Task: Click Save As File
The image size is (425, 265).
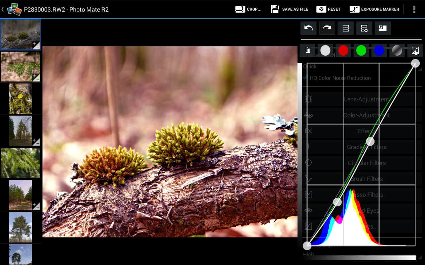Action: pos(290,9)
